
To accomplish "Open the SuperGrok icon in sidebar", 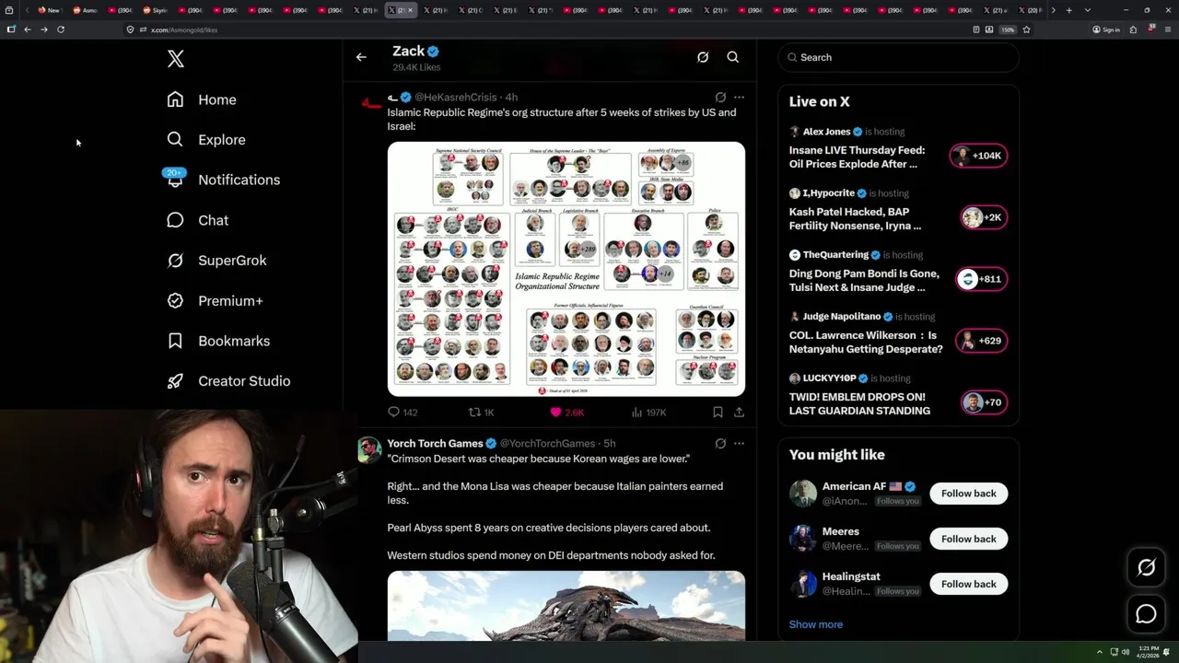I will (175, 261).
